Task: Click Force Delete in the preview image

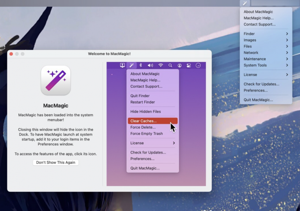Action: (x=153, y=127)
